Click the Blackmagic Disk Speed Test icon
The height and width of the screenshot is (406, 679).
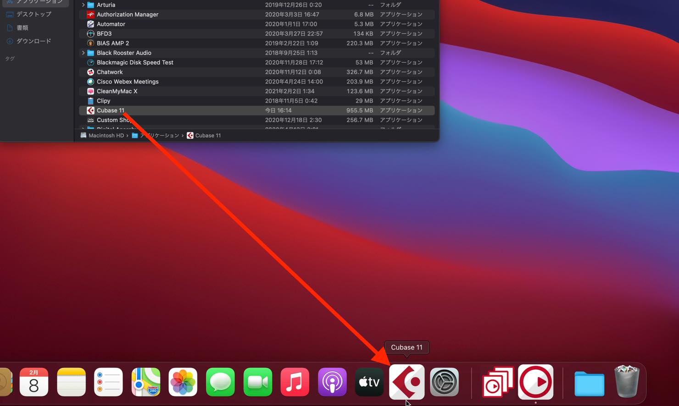tap(90, 62)
